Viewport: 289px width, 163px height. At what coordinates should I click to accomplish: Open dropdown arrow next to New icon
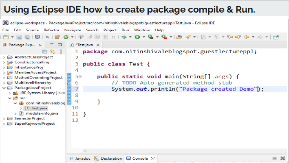click(x=12, y=37)
